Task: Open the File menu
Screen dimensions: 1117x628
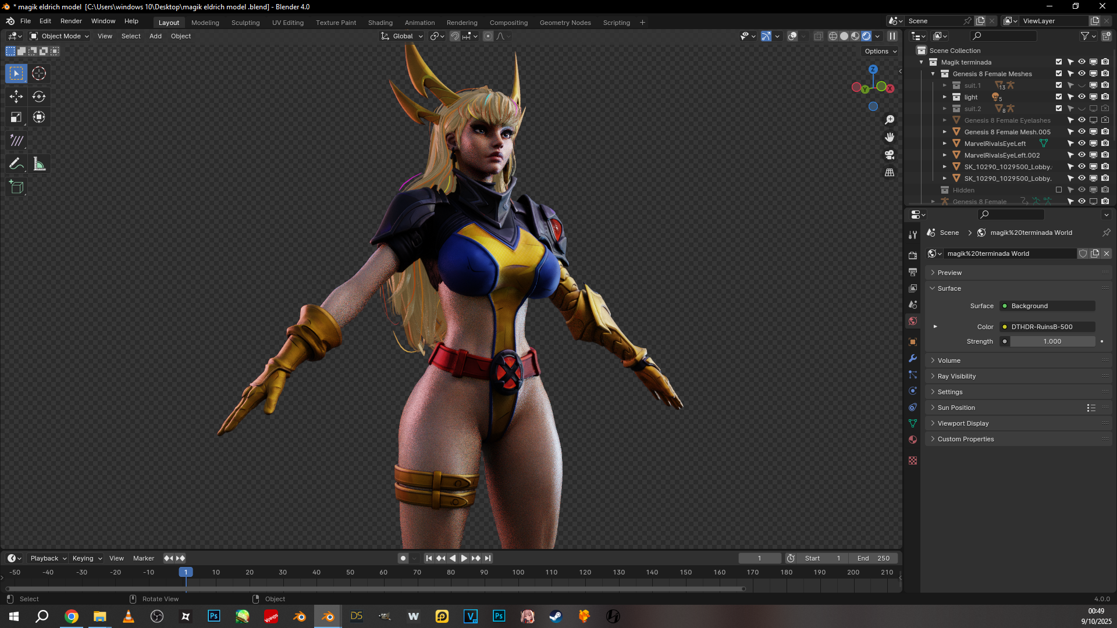Action: 26,21
